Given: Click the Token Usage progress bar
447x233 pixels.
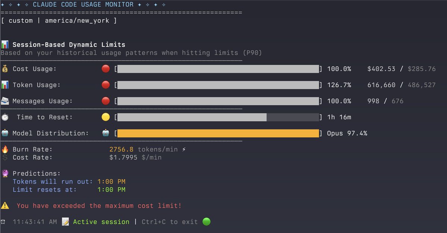Looking at the screenshot, I should tap(218, 85).
